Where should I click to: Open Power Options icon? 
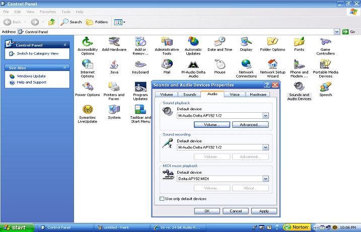tap(88, 89)
